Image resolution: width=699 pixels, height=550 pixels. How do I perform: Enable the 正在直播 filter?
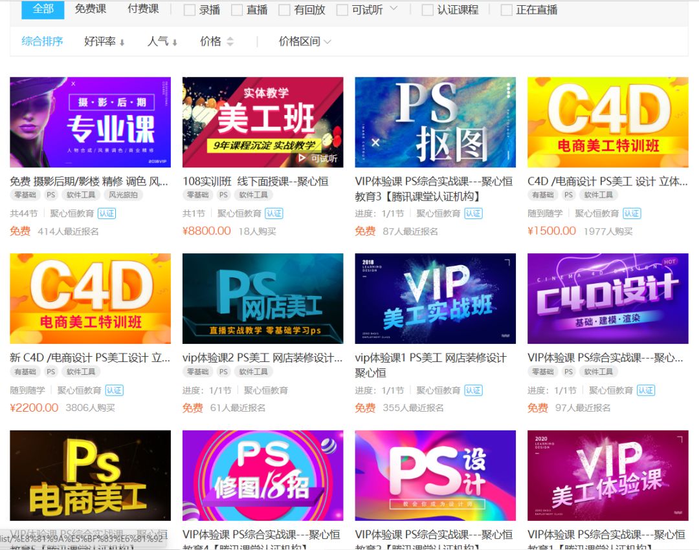pos(505,10)
